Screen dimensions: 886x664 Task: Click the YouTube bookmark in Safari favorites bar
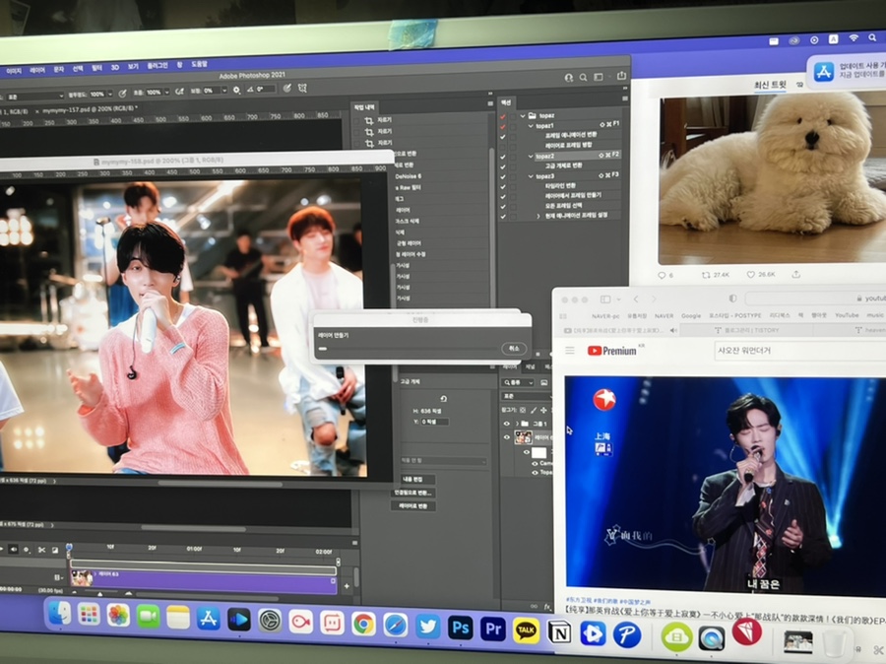(847, 315)
